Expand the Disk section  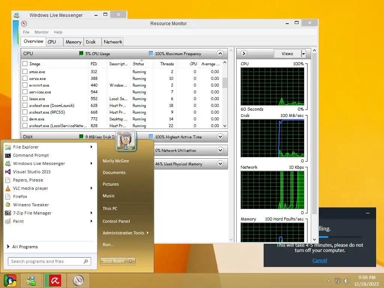220,136
